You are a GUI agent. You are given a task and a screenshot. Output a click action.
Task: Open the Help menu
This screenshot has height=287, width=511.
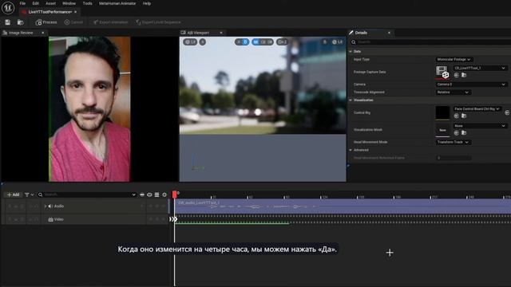point(147,3)
